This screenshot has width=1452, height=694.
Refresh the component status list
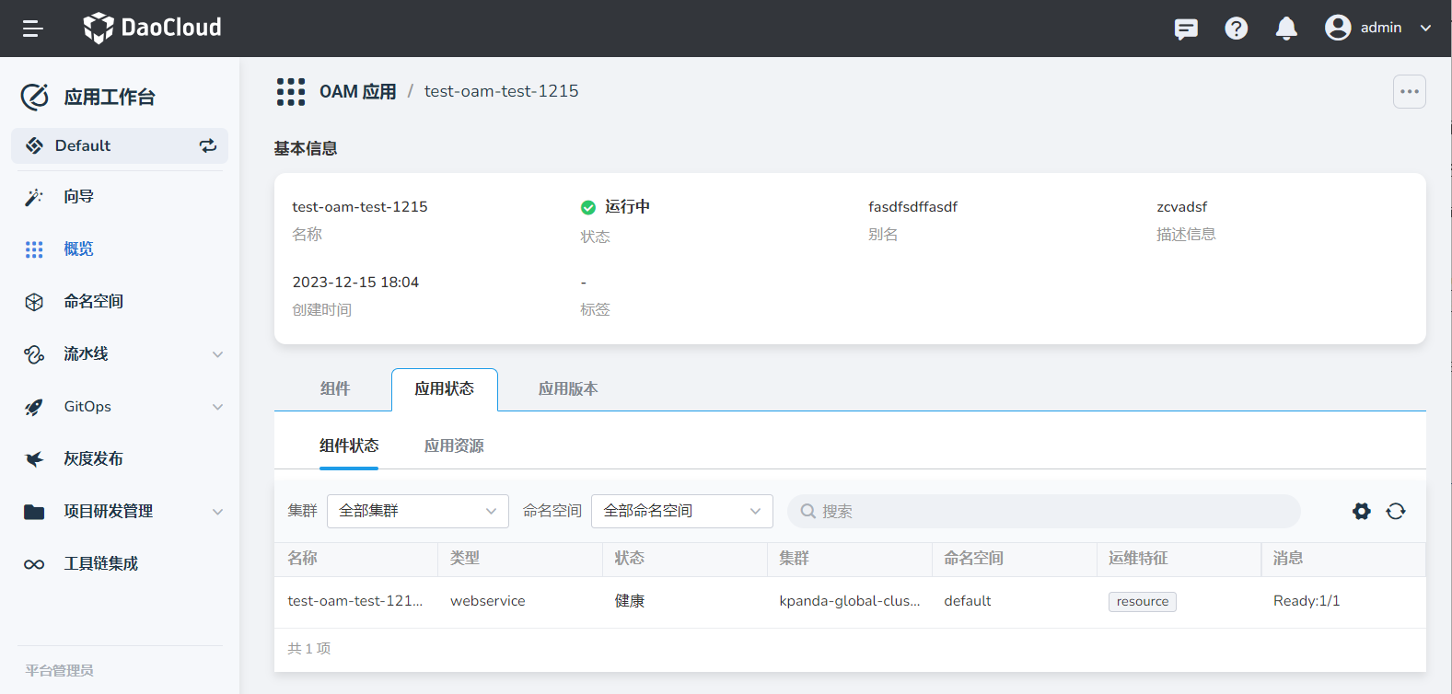pos(1396,511)
